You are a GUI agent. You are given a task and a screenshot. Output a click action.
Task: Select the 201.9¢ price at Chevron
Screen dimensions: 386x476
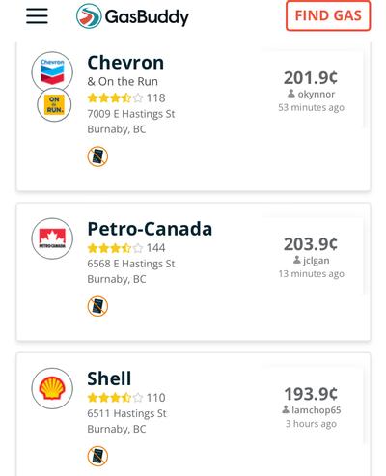coord(311,78)
